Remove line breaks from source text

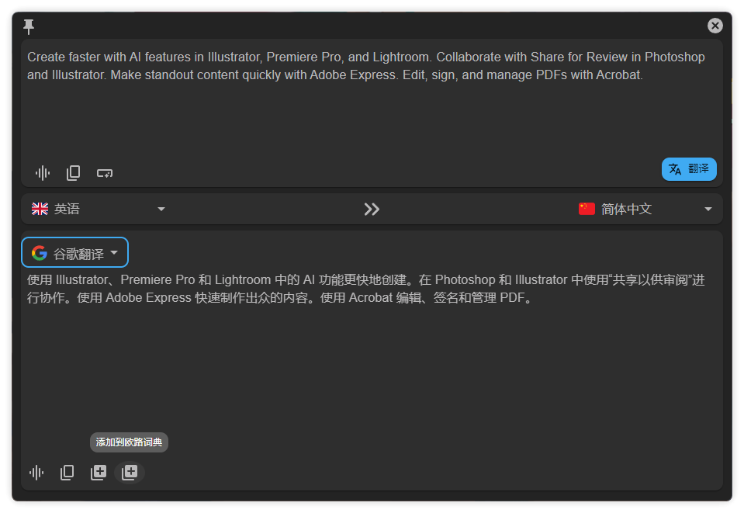(105, 173)
